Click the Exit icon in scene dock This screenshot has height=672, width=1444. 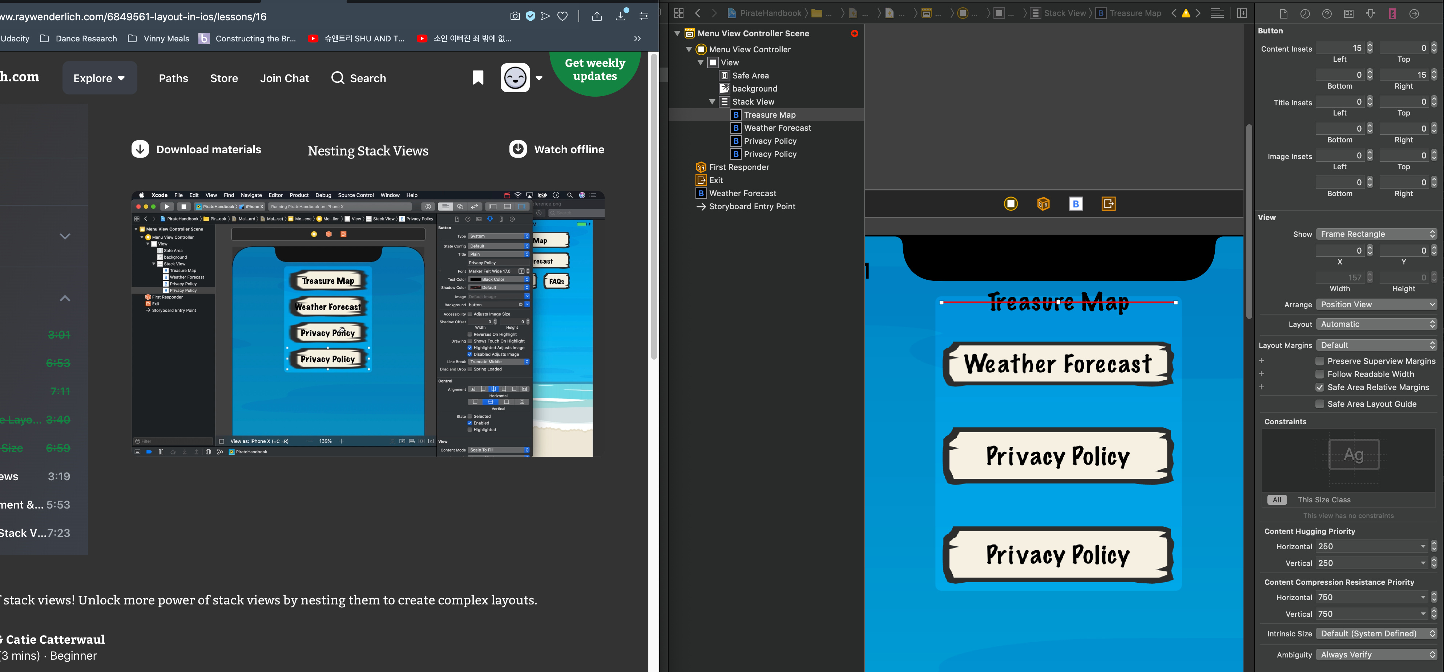(1108, 204)
